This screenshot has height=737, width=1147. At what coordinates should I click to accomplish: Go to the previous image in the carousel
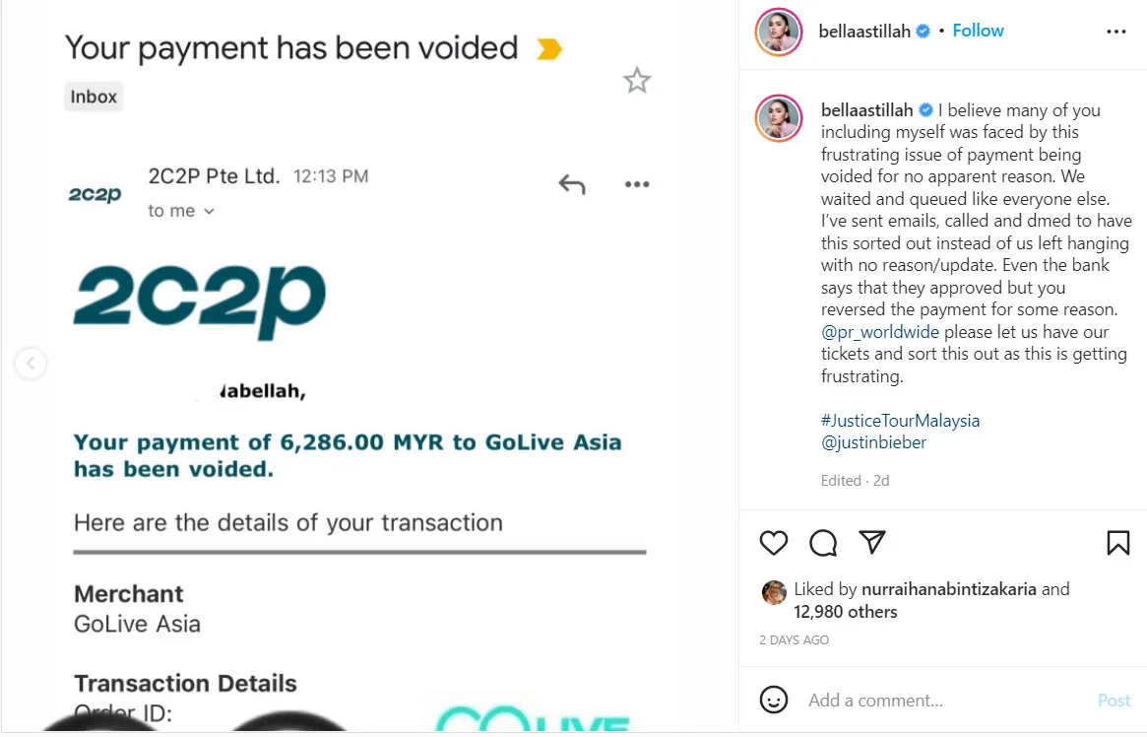tap(31, 364)
